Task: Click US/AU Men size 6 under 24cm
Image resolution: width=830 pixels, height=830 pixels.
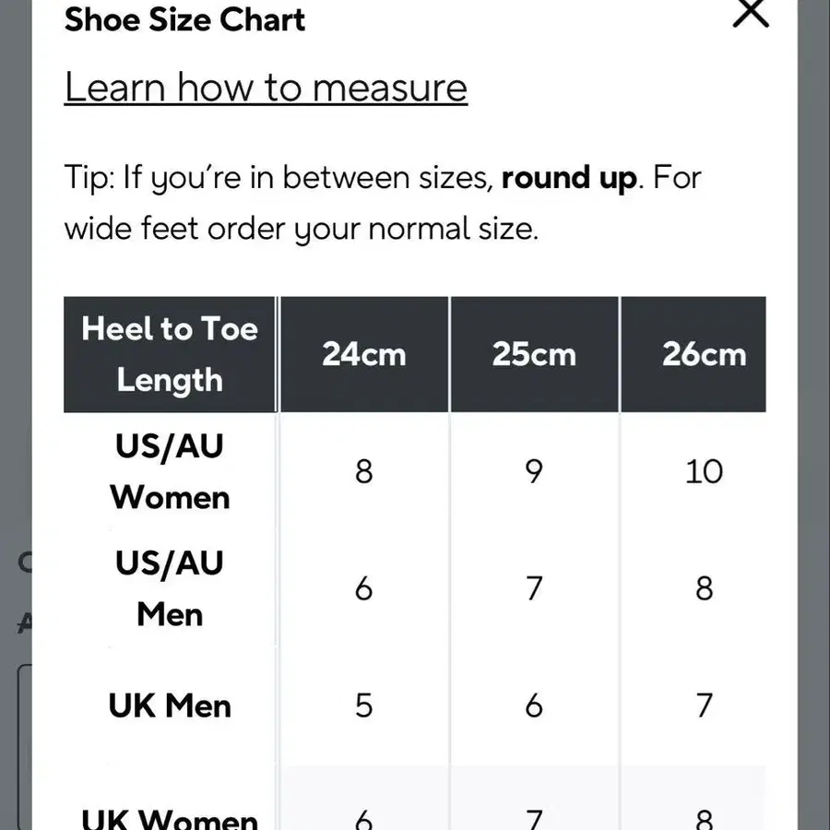Action: click(x=363, y=588)
